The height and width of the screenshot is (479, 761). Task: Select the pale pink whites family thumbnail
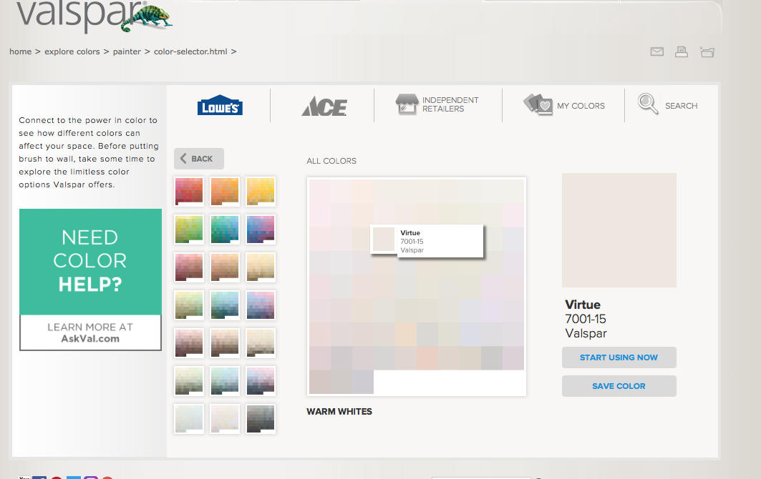click(x=225, y=418)
